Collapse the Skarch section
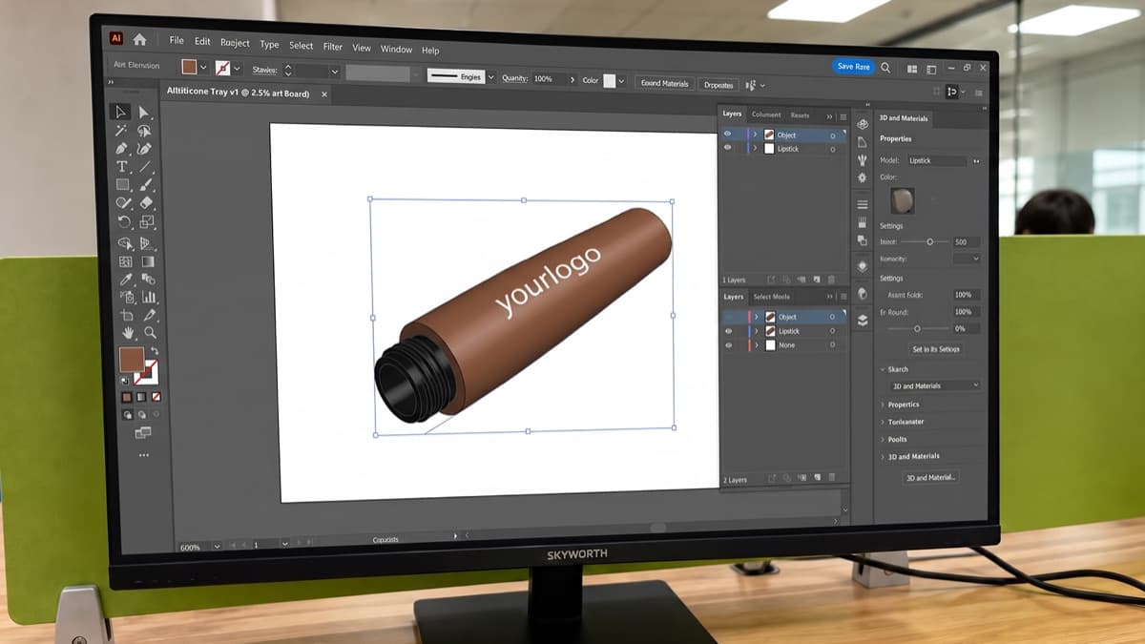Viewport: 1145px width, 644px height. coord(882,369)
